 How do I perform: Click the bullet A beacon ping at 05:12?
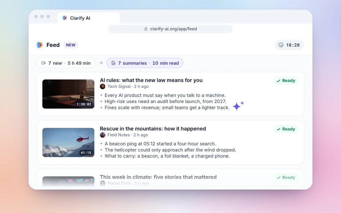[160, 144]
